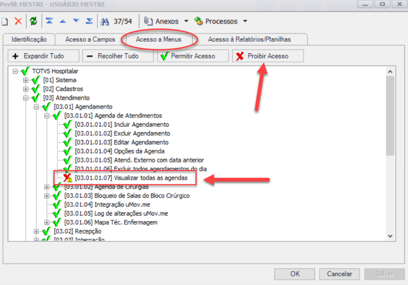
Task: Click the tree scrollbar up arrow
Action: 390,71
